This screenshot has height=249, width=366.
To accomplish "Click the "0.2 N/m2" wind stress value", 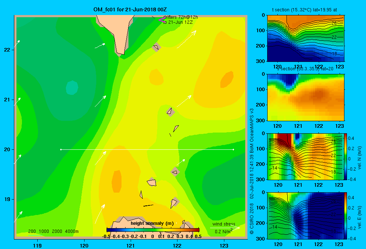I will pos(224,231).
